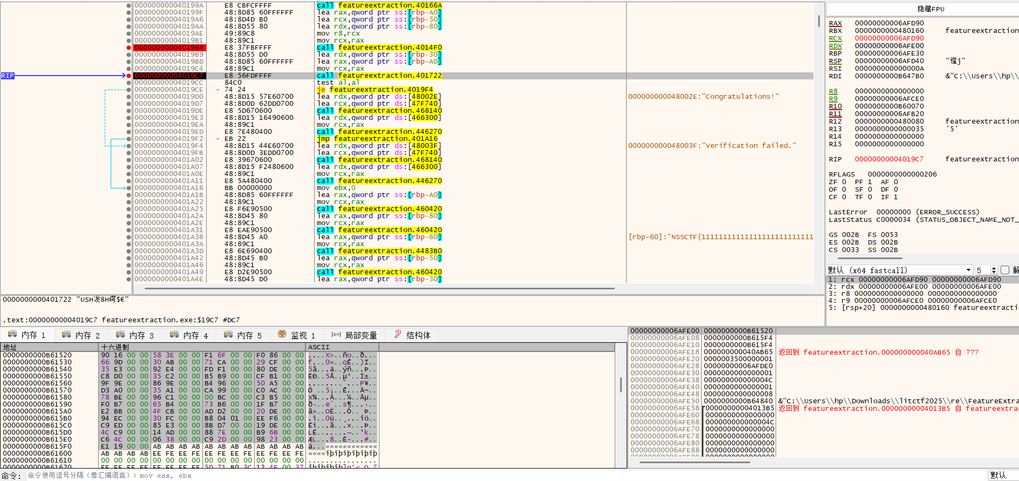The width and height of the screenshot is (1019, 481).
Task: Click the RAX register label
Action: pos(835,23)
